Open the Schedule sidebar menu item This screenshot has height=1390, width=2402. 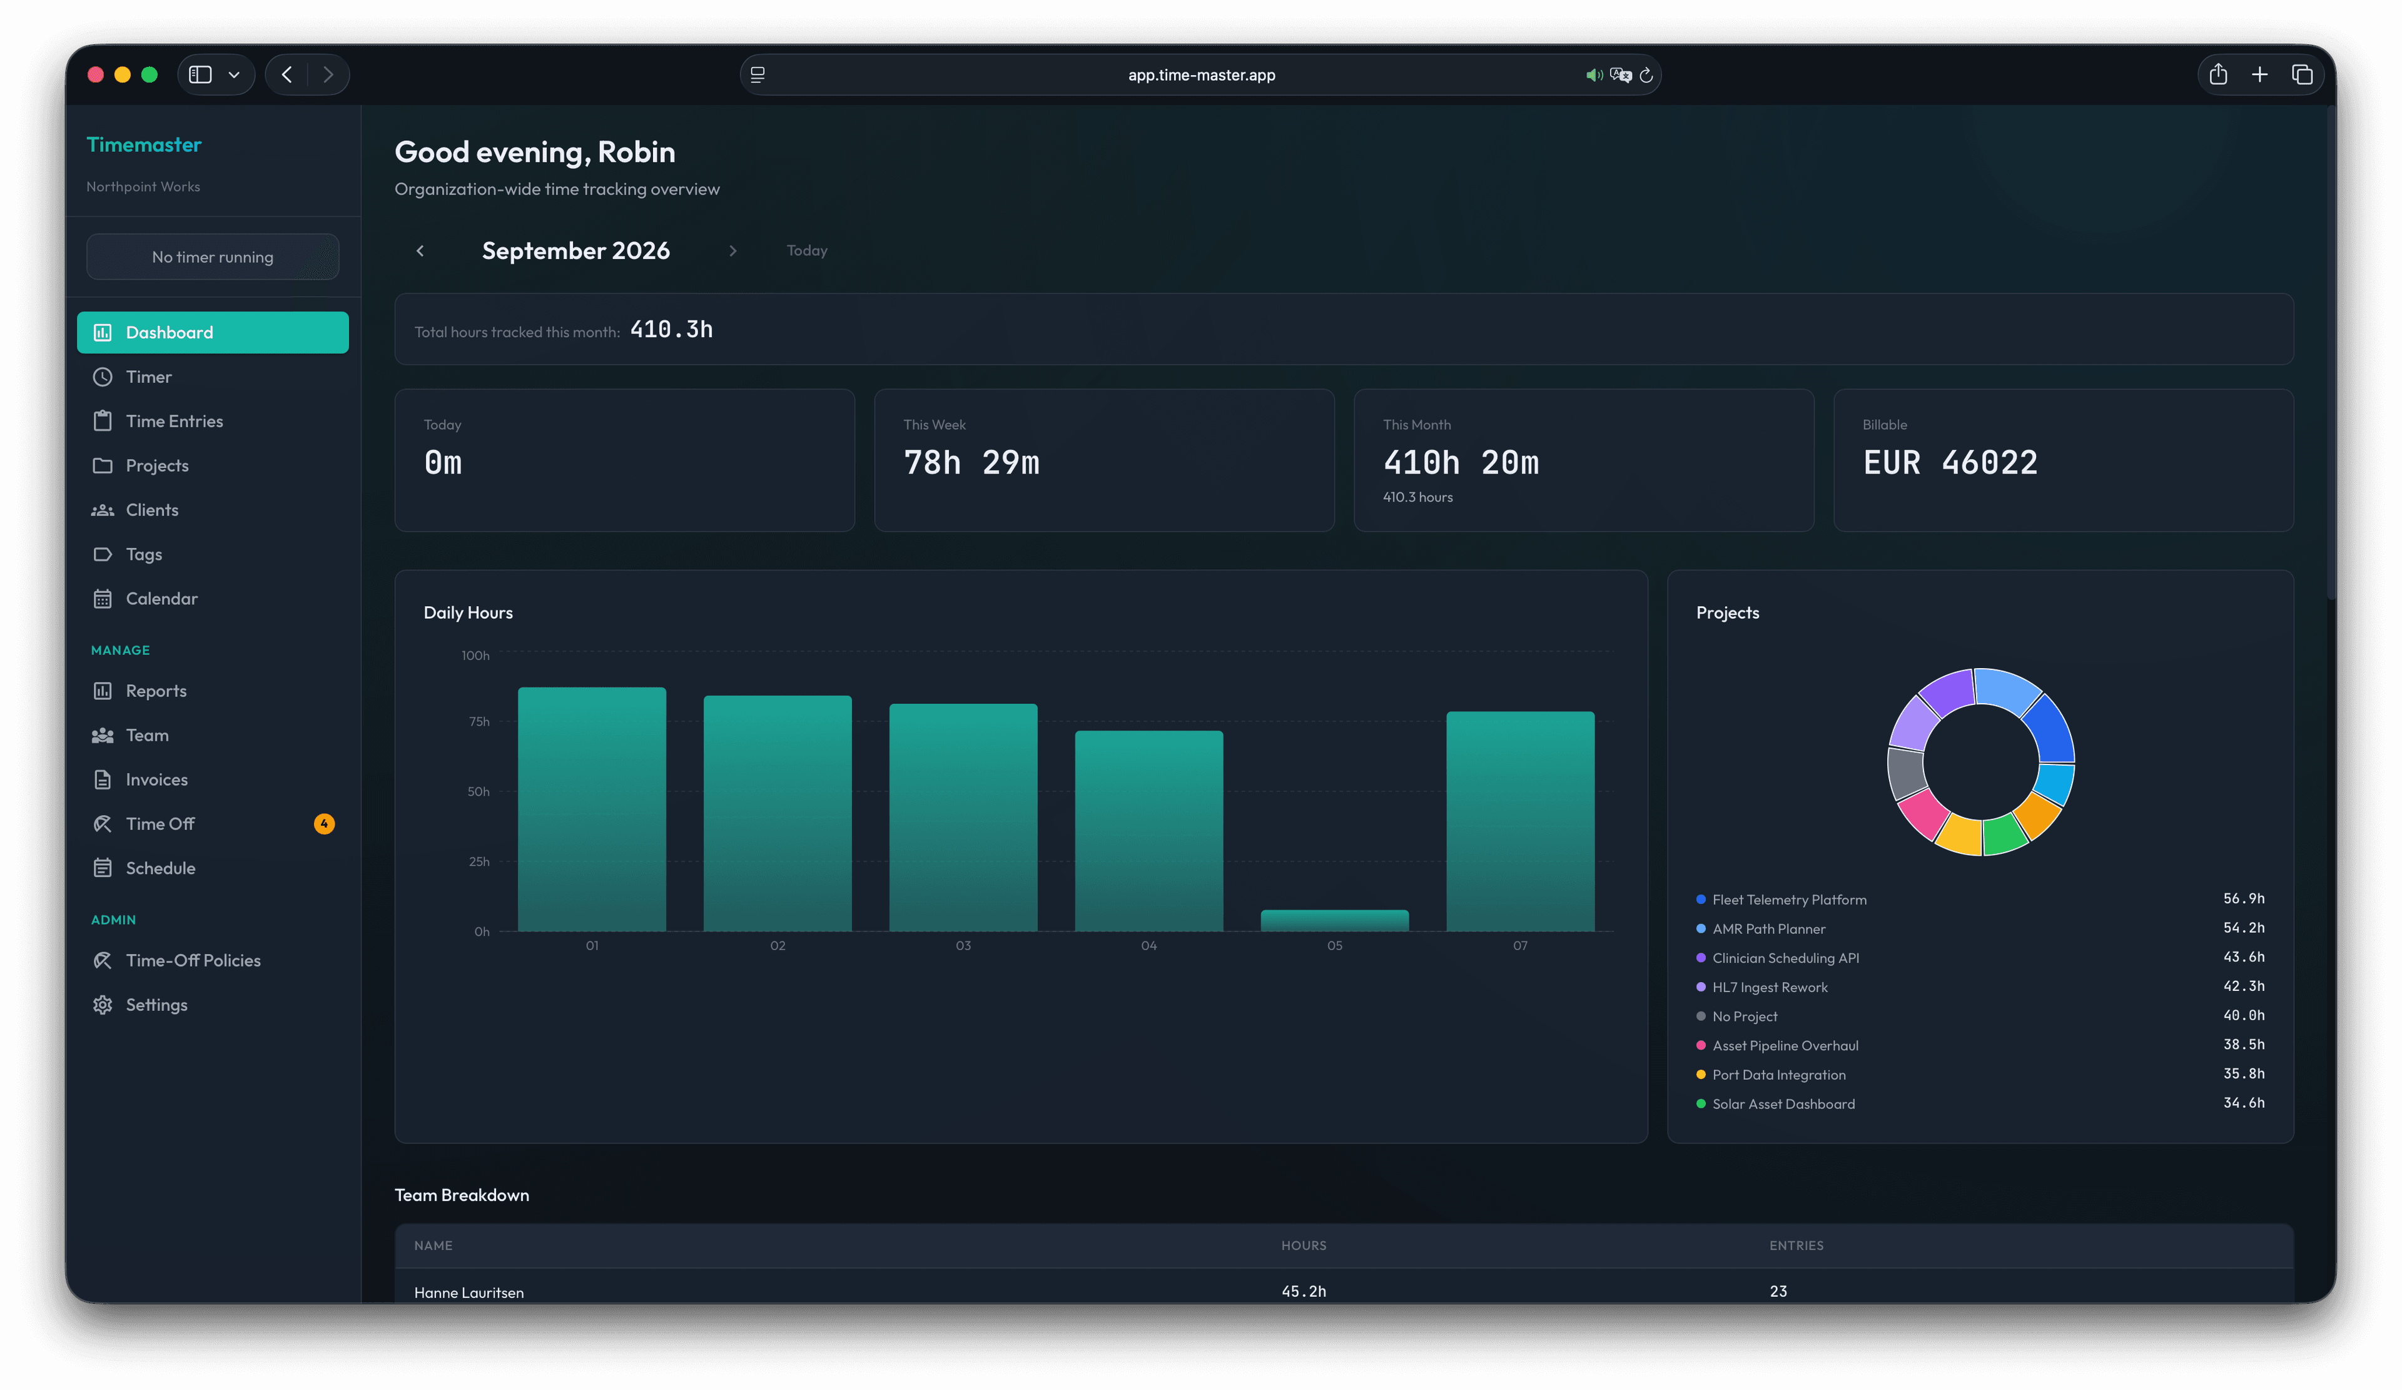pos(213,868)
